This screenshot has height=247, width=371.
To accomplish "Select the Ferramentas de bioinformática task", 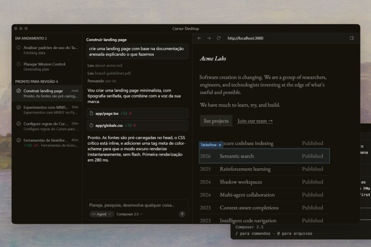I will (47, 143).
